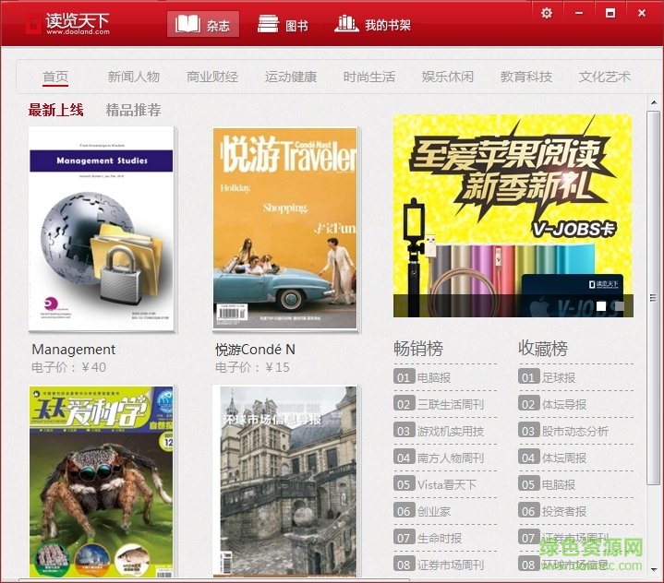Click the Management title link
The height and width of the screenshot is (583, 664).
point(74,350)
